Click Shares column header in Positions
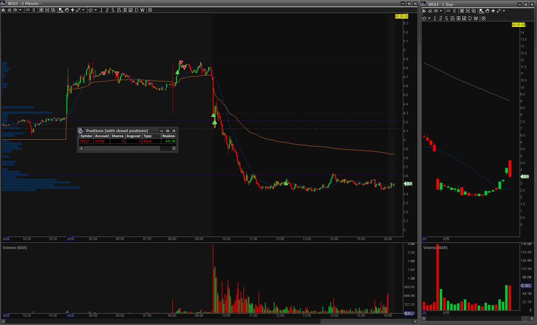This screenshot has width=537, height=325. pyautogui.click(x=118, y=136)
